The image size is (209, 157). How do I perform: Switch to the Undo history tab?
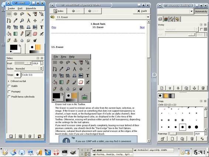click(177, 19)
